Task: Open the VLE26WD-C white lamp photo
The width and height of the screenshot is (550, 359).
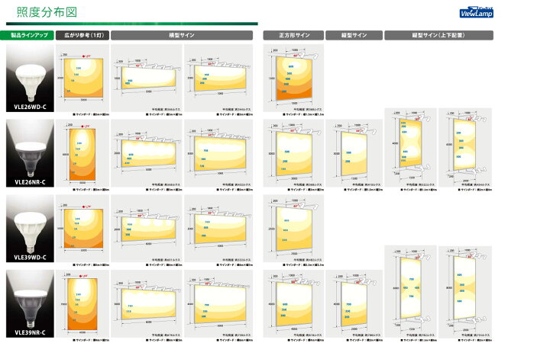Action: (x=30, y=78)
